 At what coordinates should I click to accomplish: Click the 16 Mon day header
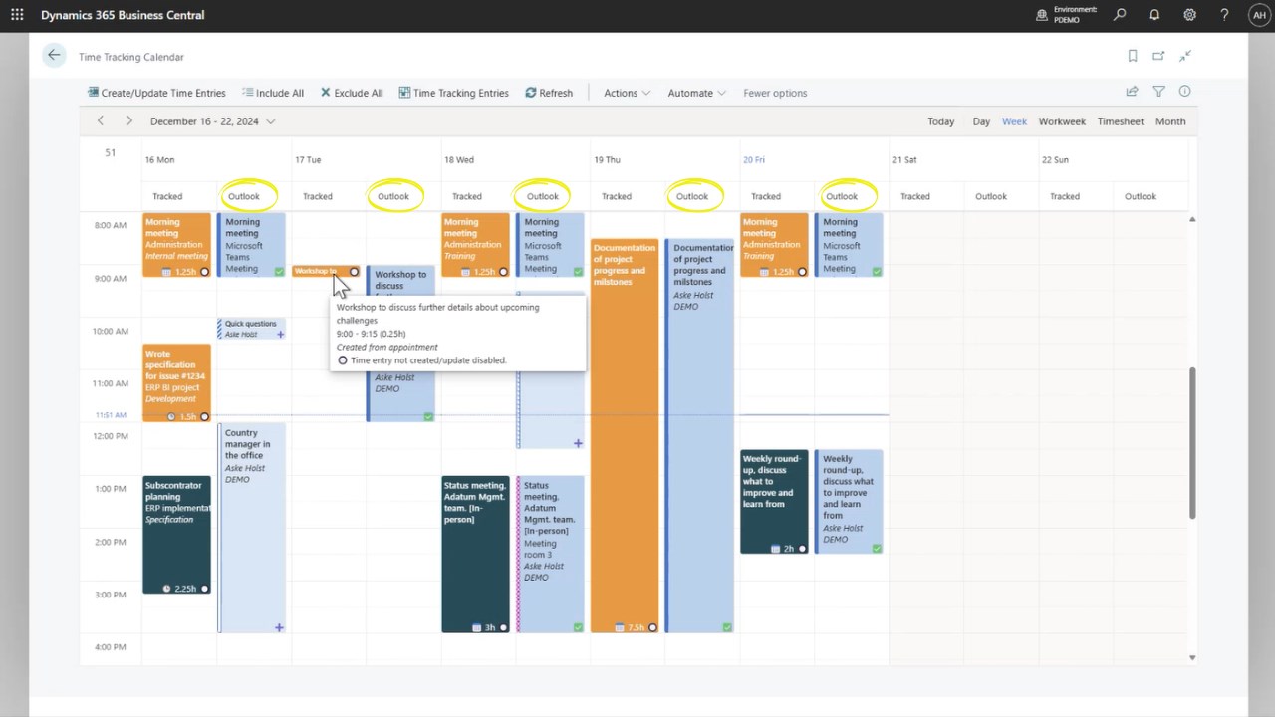tap(159, 159)
